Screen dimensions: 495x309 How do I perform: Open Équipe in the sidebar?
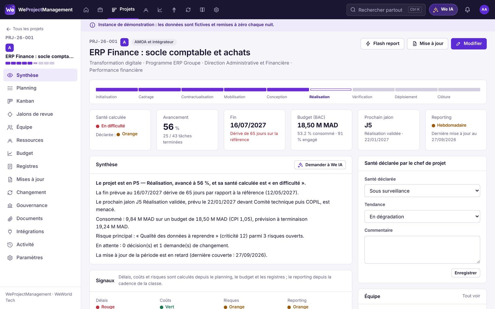coord(40,127)
